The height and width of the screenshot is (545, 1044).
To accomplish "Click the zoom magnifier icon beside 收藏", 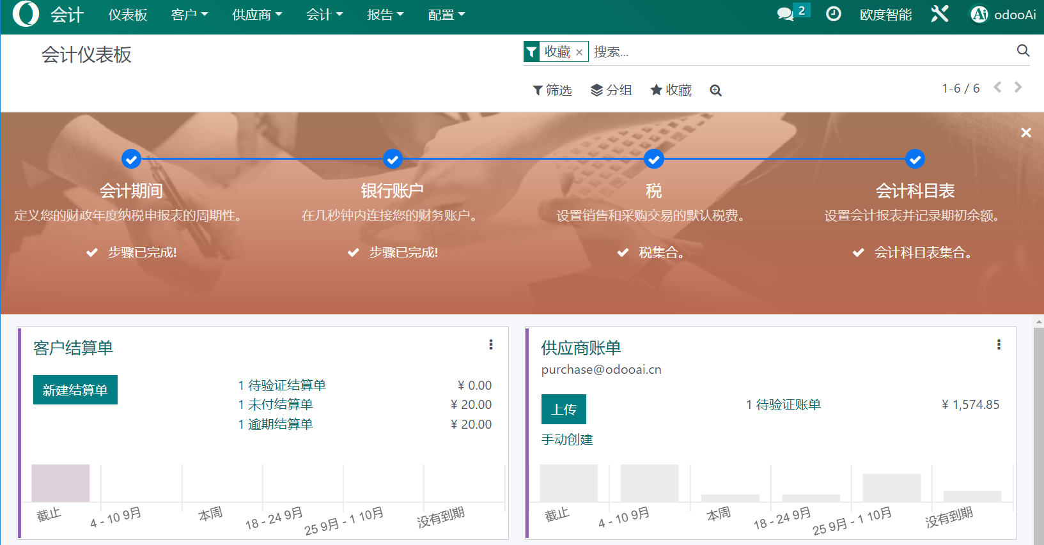I will (715, 91).
